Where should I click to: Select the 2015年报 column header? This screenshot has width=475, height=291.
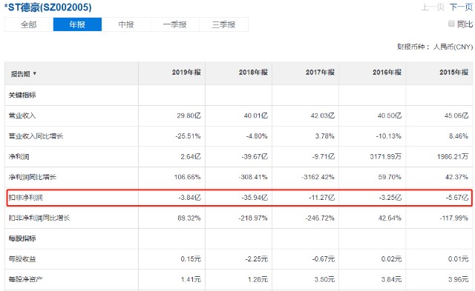[x=454, y=73]
